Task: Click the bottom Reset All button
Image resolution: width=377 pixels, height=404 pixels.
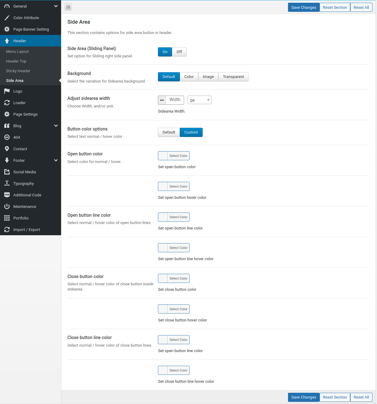Action: pyautogui.click(x=361, y=397)
